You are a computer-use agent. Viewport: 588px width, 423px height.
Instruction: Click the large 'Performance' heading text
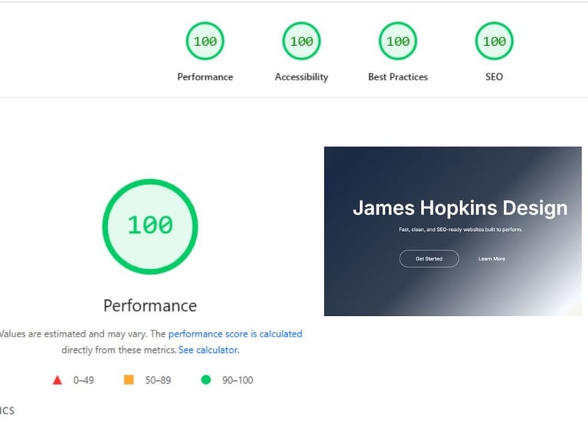point(150,306)
